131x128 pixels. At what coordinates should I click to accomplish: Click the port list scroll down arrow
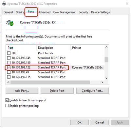pyautogui.click(x=106, y=78)
